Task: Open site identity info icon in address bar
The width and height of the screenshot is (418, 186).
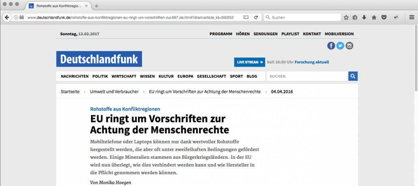Action: point(16,17)
